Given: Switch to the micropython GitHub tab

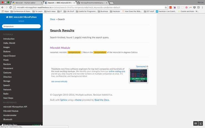Looking at the screenshot, I should pos(92,3).
